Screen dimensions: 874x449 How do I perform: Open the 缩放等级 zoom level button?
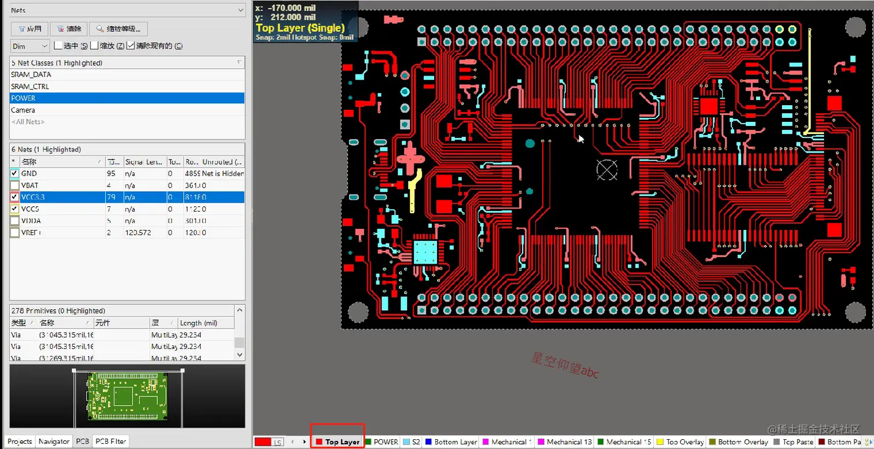click(118, 29)
